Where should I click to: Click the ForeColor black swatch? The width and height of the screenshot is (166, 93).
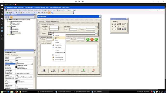[x=16, y=82]
